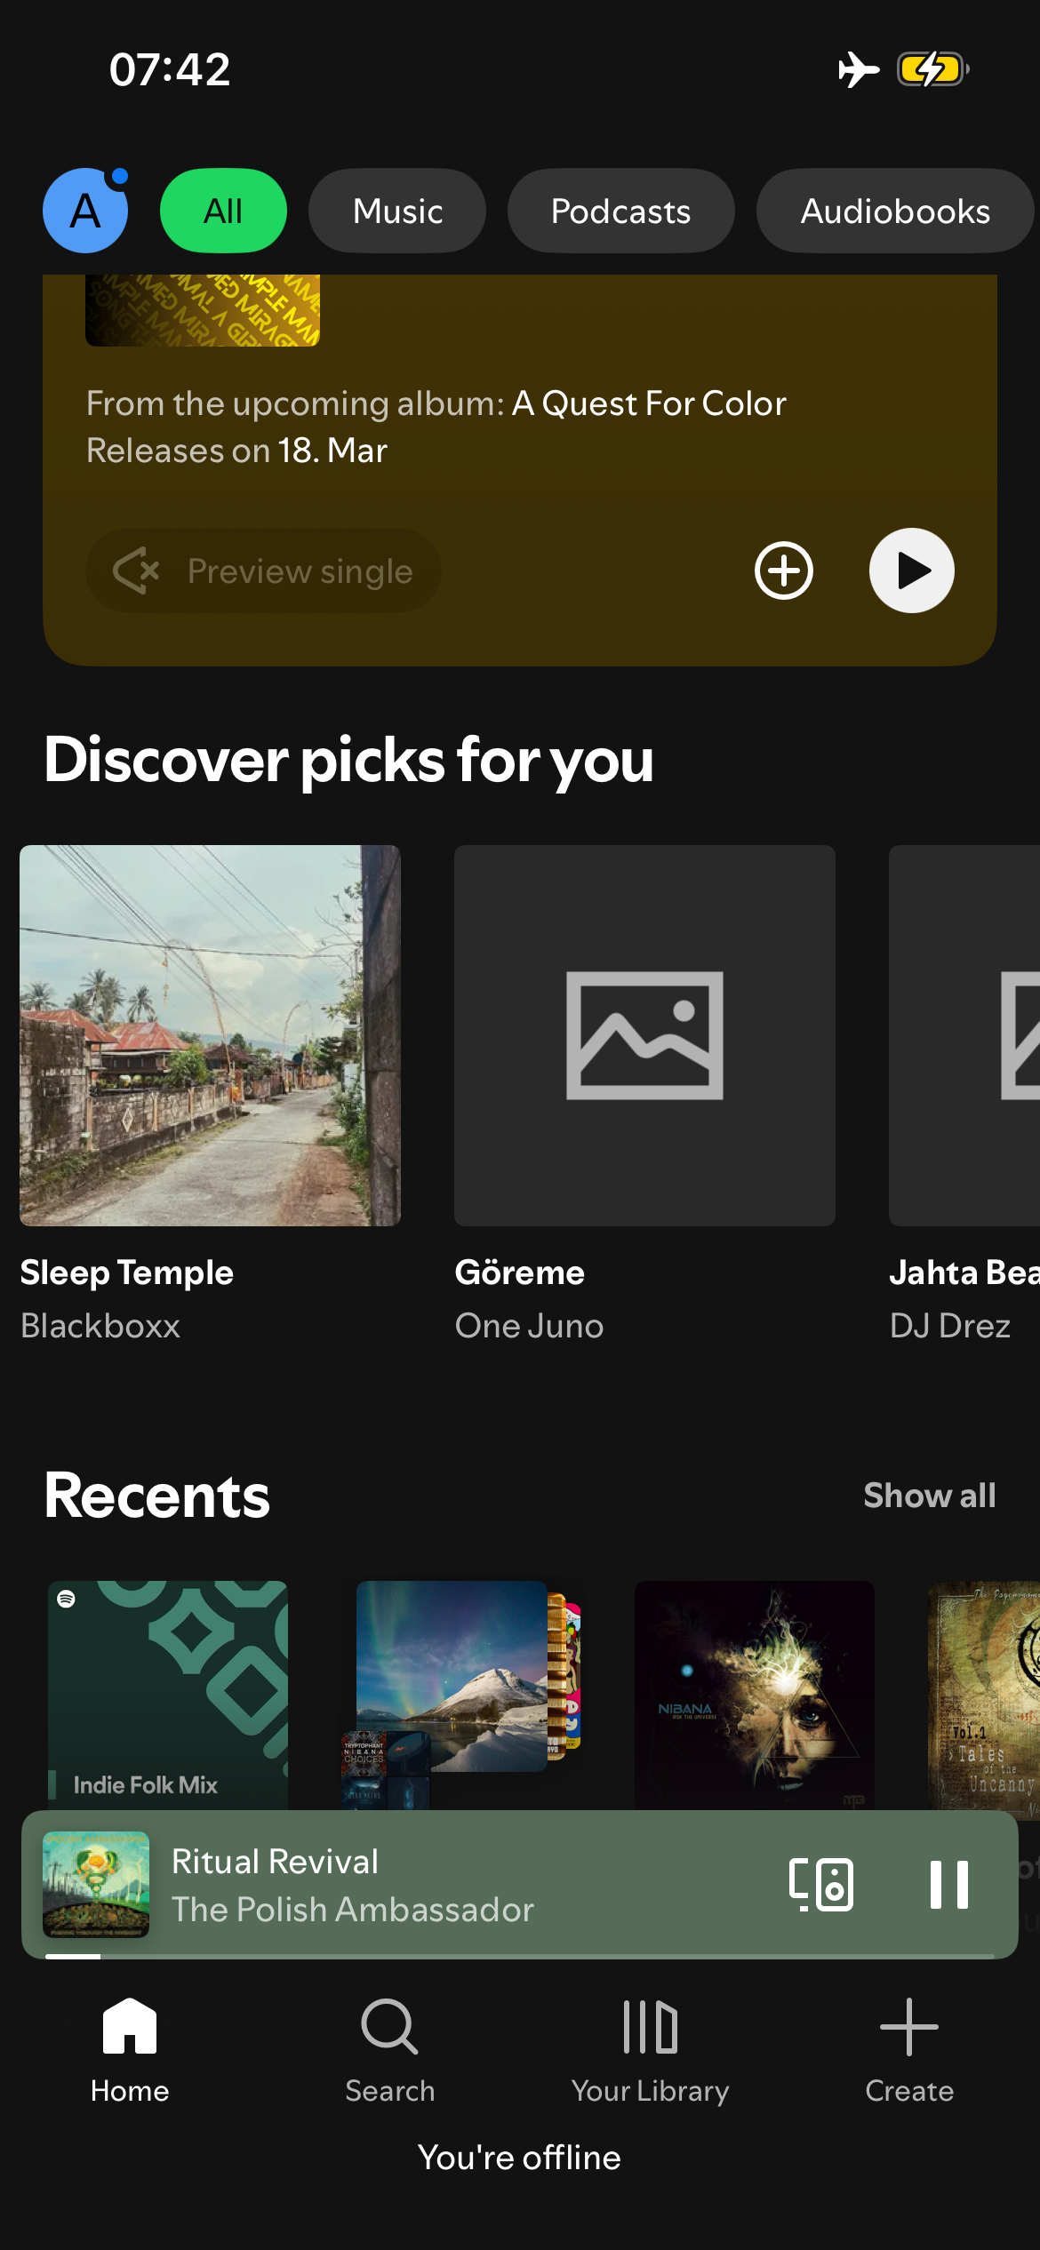Open the profile avatar A
The image size is (1040, 2250).
point(85,211)
